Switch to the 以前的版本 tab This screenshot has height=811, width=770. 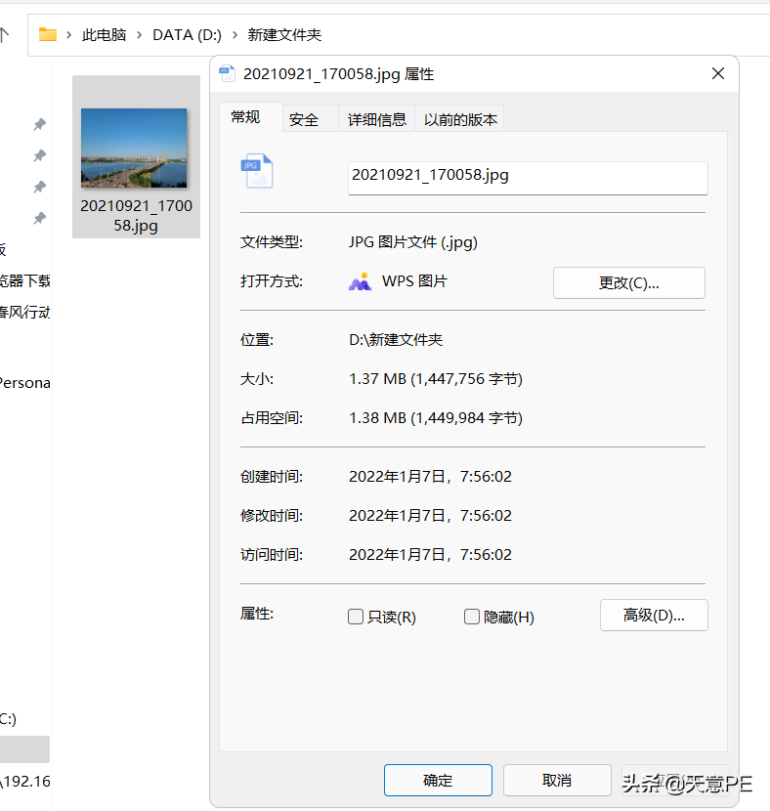pos(460,120)
